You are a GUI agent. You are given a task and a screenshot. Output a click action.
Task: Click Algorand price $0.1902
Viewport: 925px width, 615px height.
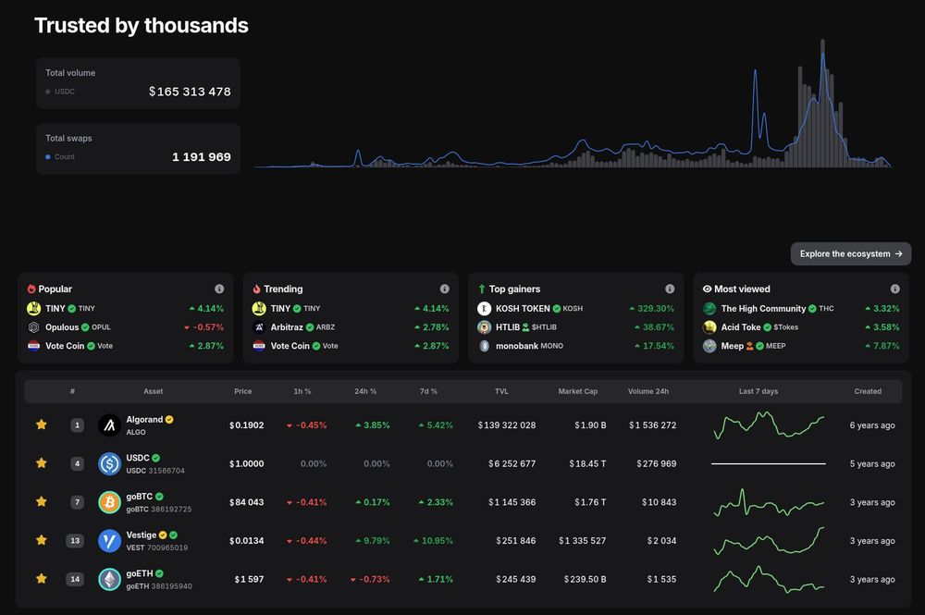(x=247, y=425)
